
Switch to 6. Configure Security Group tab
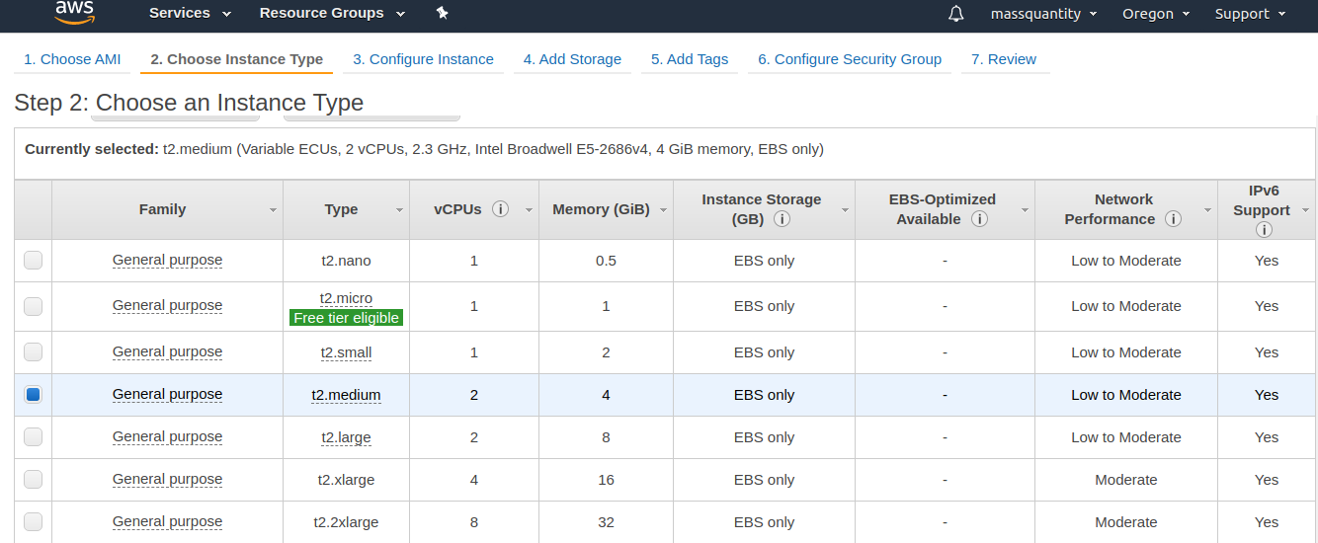(x=849, y=59)
